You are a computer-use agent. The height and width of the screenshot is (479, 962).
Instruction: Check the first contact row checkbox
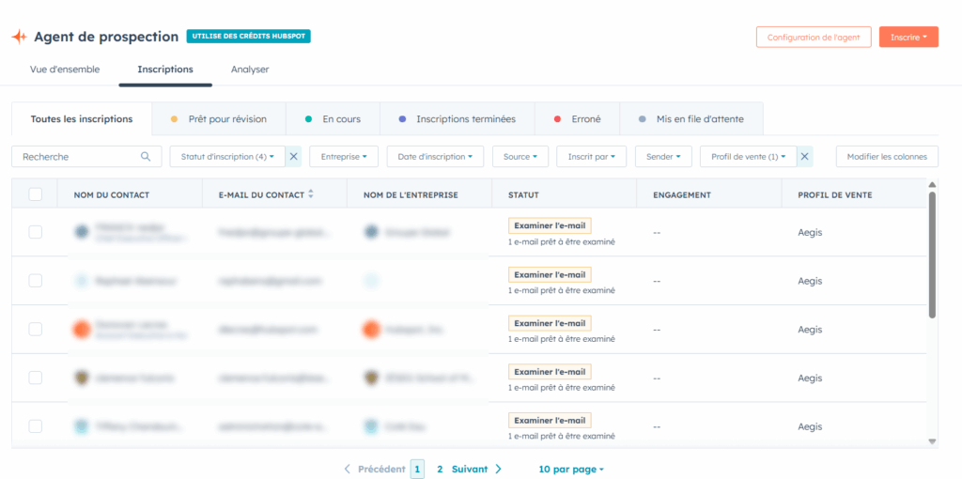(x=36, y=232)
